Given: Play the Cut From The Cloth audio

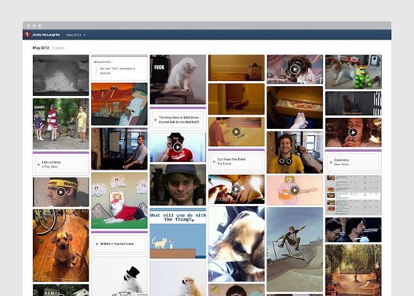Looking at the screenshot, I should coord(214,161).
